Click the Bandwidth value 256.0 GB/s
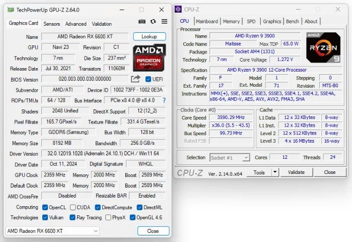 click(x=143, y=143)
